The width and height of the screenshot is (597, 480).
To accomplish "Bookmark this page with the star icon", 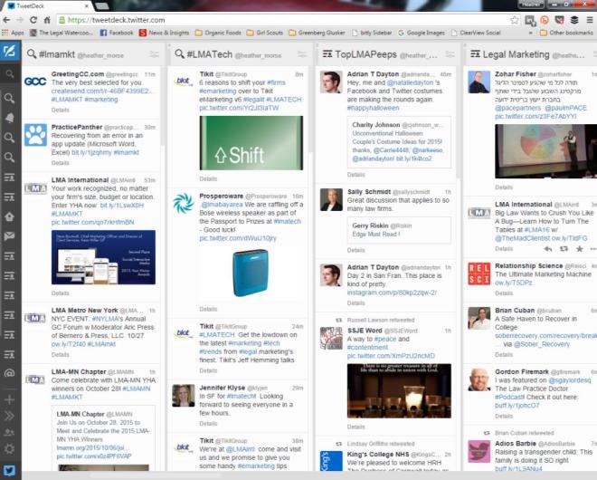I will [x=515, y=20].
